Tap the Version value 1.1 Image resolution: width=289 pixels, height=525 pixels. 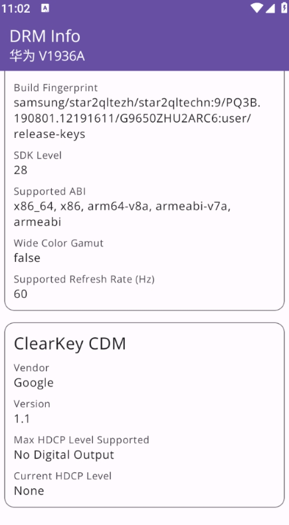tap(22, 418)
